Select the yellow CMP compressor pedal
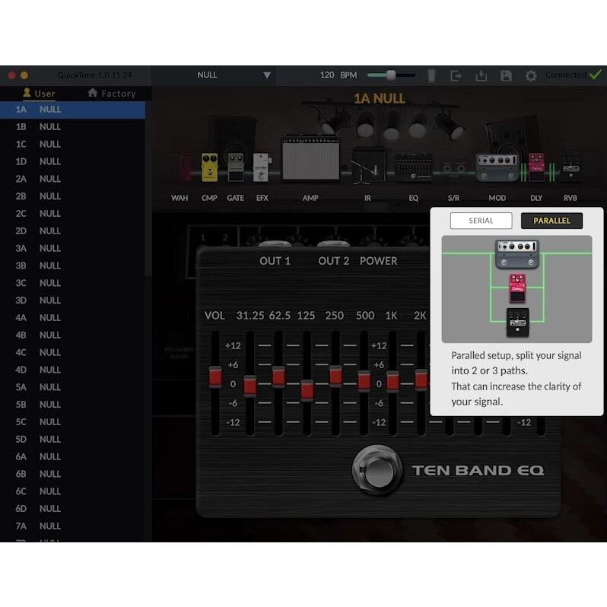Screen dimensions: 607x607 209,167
